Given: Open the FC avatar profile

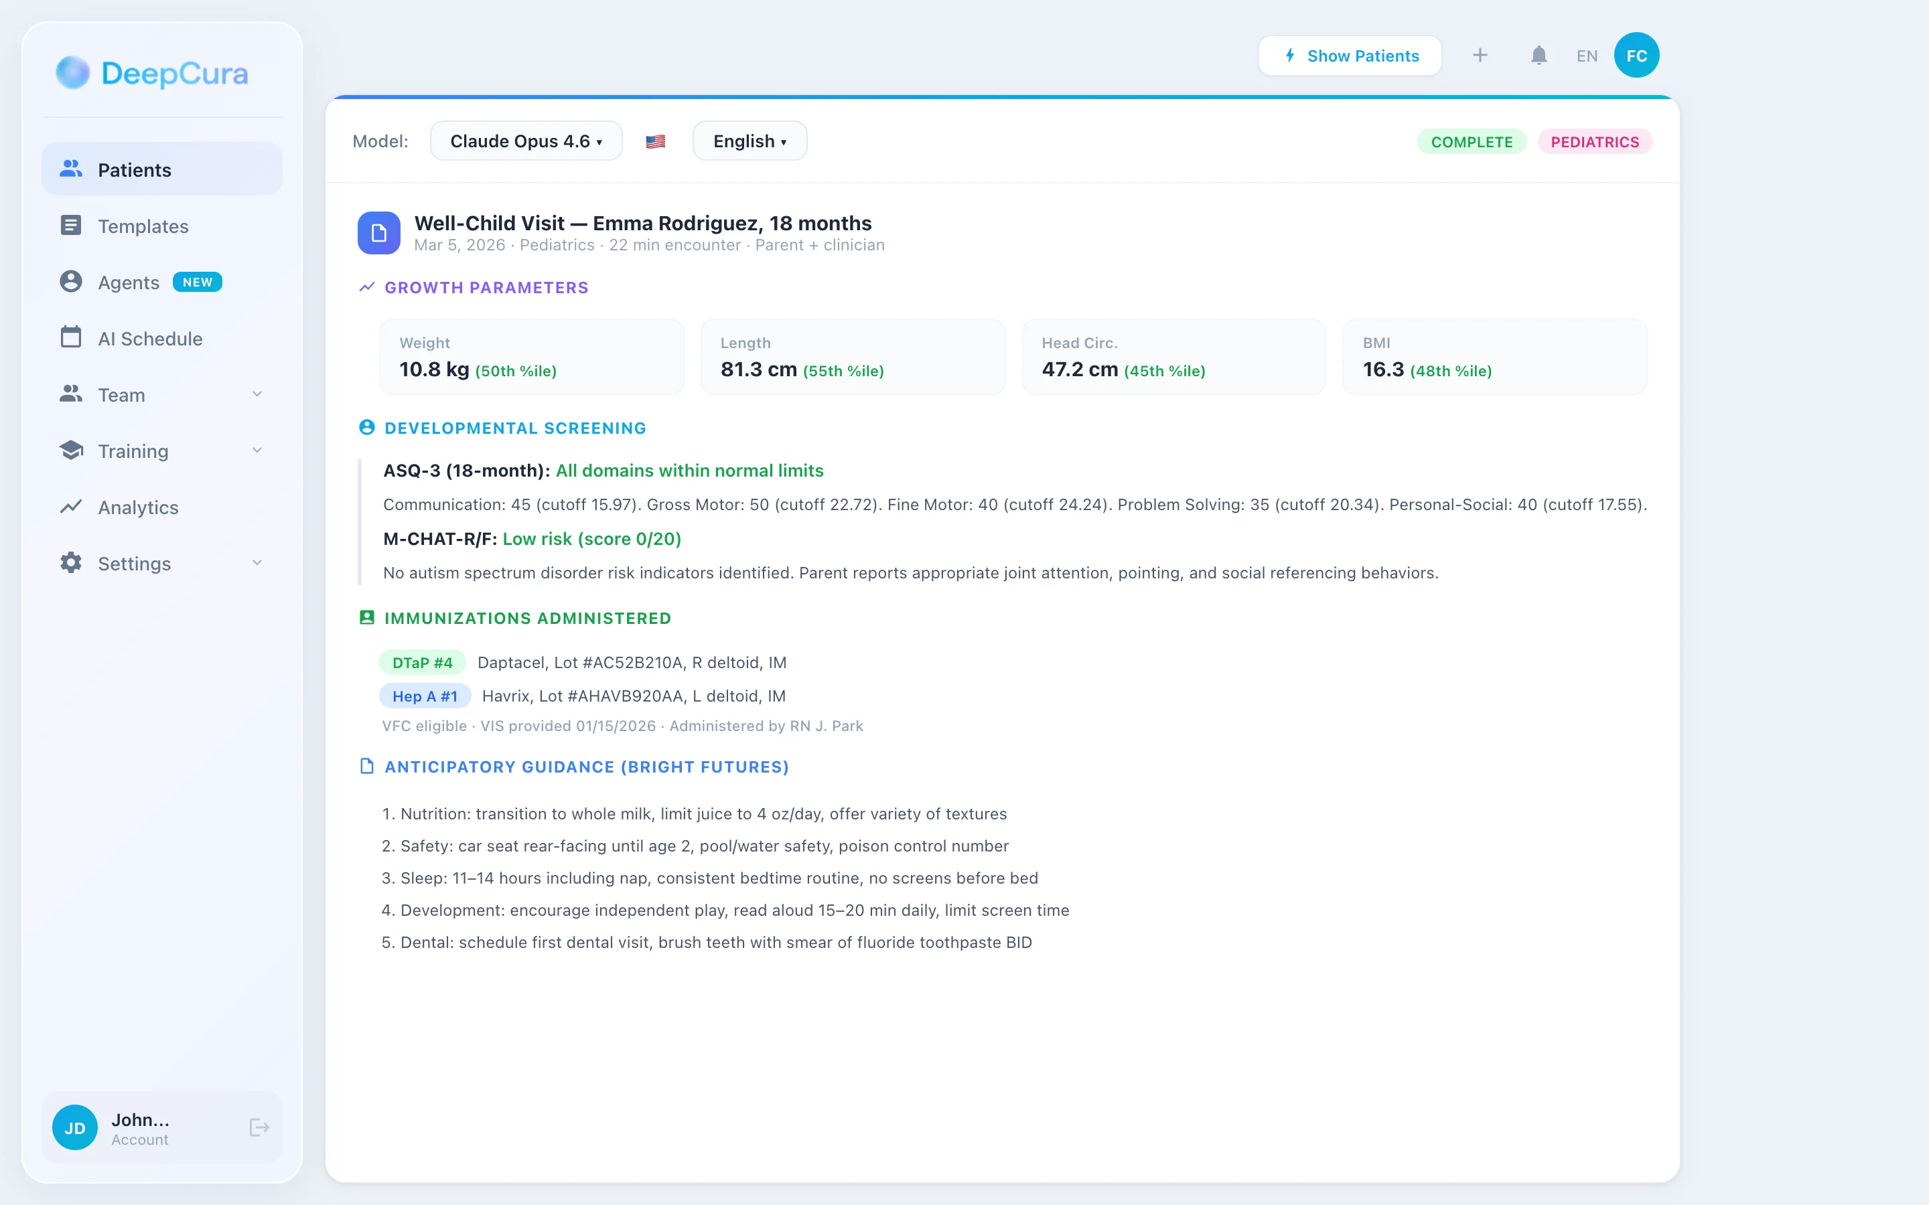Looking at the screenshot, I should (x=1636, y=55).
